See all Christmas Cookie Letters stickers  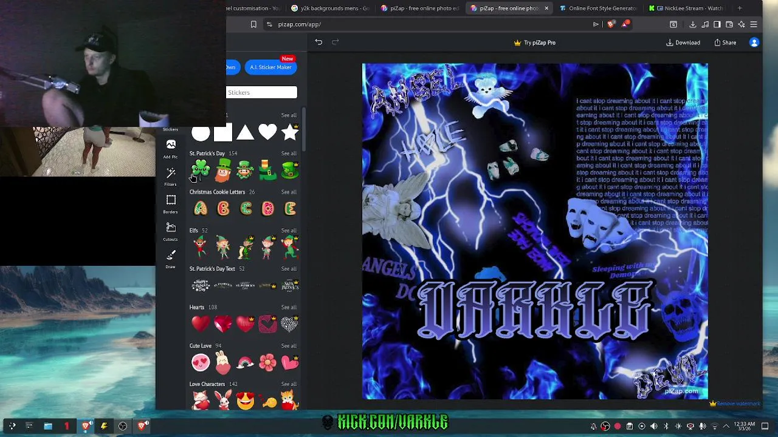[x=289, y=192]
